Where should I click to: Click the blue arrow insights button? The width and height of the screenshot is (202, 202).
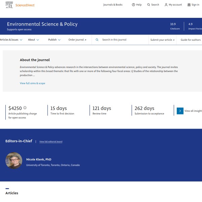180,111
